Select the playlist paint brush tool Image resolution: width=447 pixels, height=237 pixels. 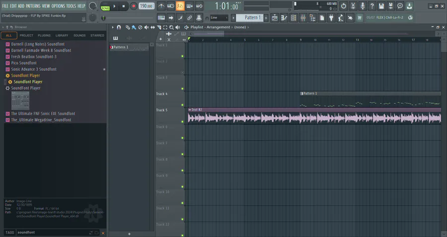134,27
